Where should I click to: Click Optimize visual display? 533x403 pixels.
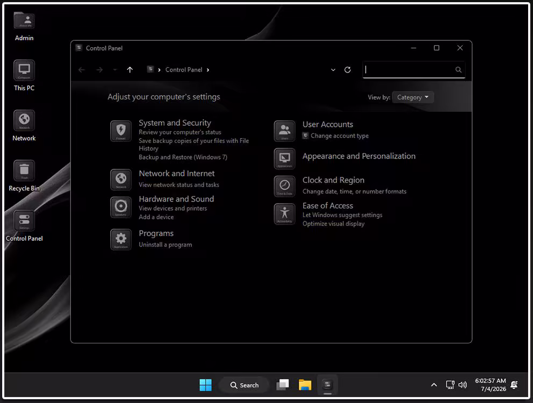click(x=334, y=224)
